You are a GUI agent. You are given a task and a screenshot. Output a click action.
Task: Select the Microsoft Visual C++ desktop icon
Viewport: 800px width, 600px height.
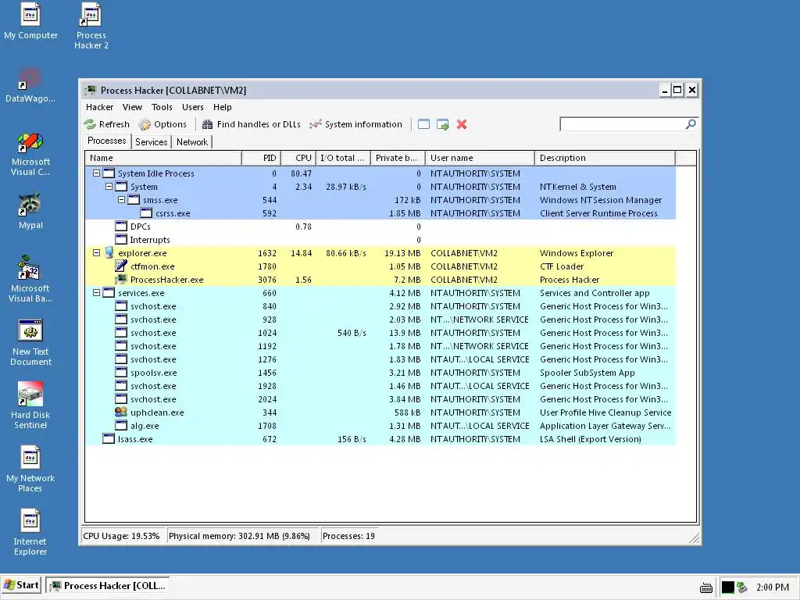point(30,154)
